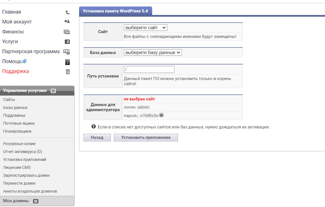Click the 'не выбран сайт' warning text
325x207 pixels.
[x=139, y=99]
